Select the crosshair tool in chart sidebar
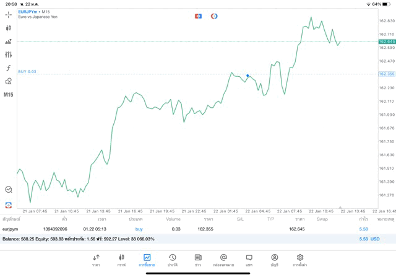The height and width of the screenshot is (277, 396). pyautogui.click(x=8, y=14)
